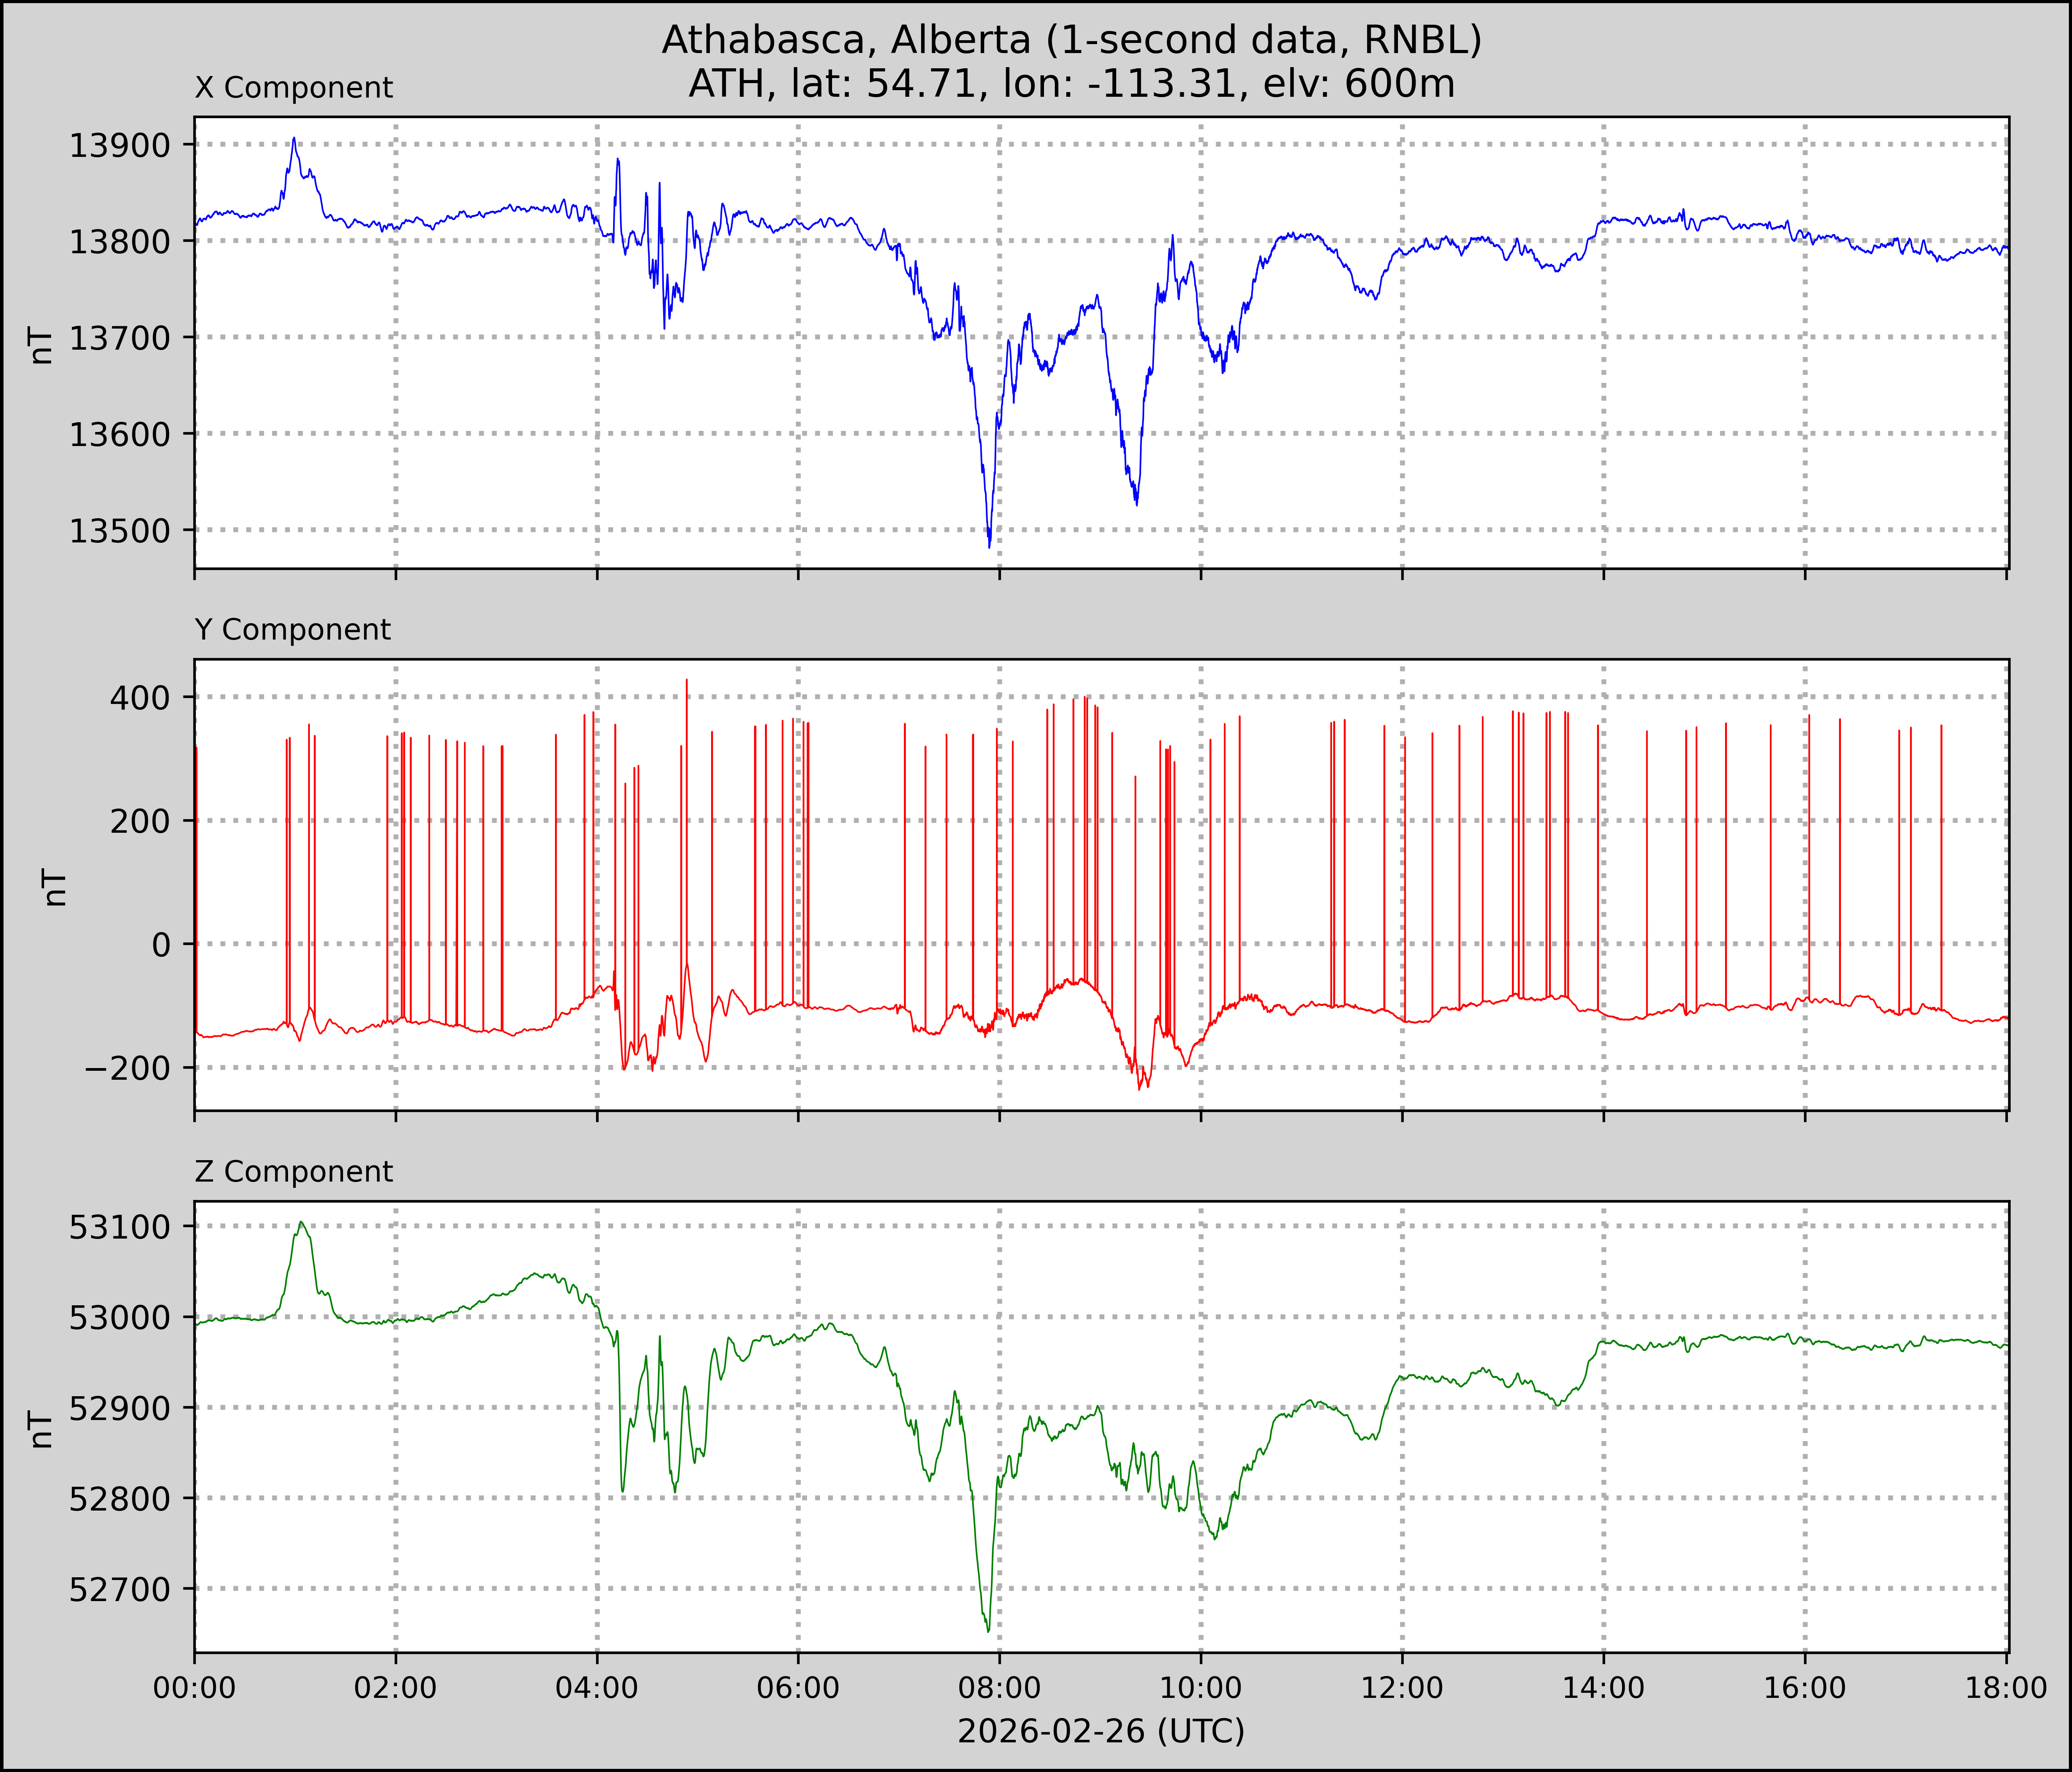Click the 00:00 time axis label
The width and height of the screenshot is (2072, 1772).
point(195,1689)
